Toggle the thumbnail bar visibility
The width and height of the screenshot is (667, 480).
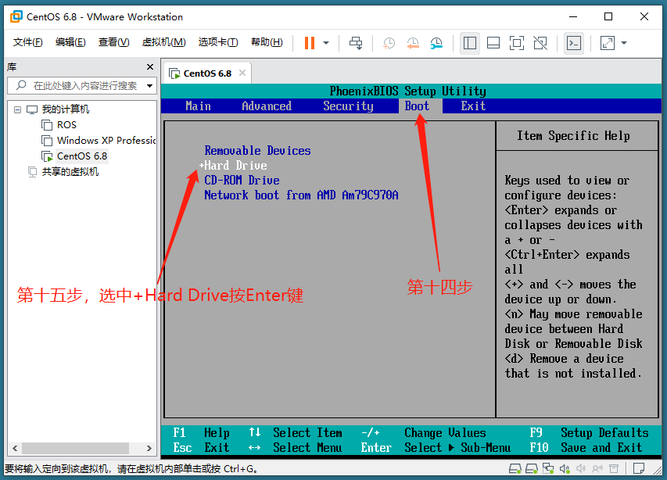click(493, 44)
